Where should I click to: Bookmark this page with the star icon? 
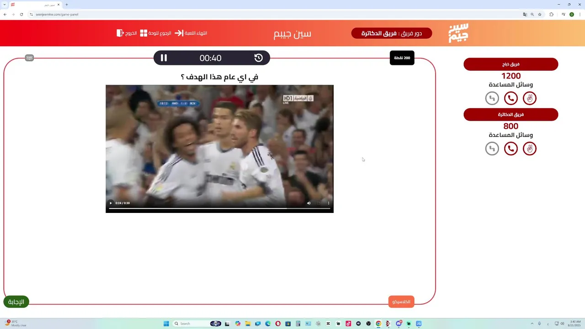tap(540, 15)
